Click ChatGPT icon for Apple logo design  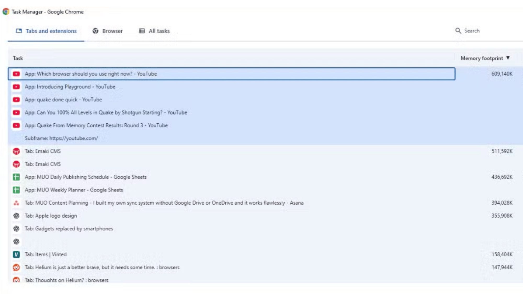tap(16, 216)
